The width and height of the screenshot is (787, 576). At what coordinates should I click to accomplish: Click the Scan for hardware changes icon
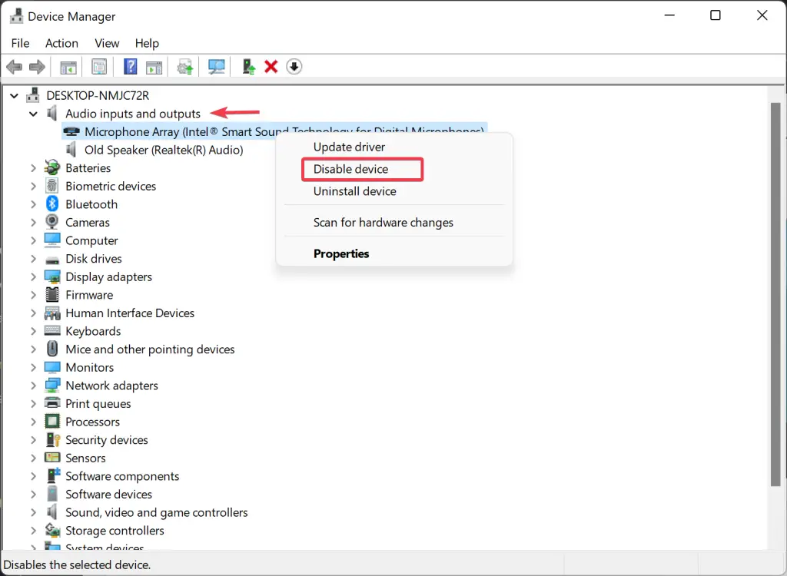pyautogui.click(x=218, y=66)
